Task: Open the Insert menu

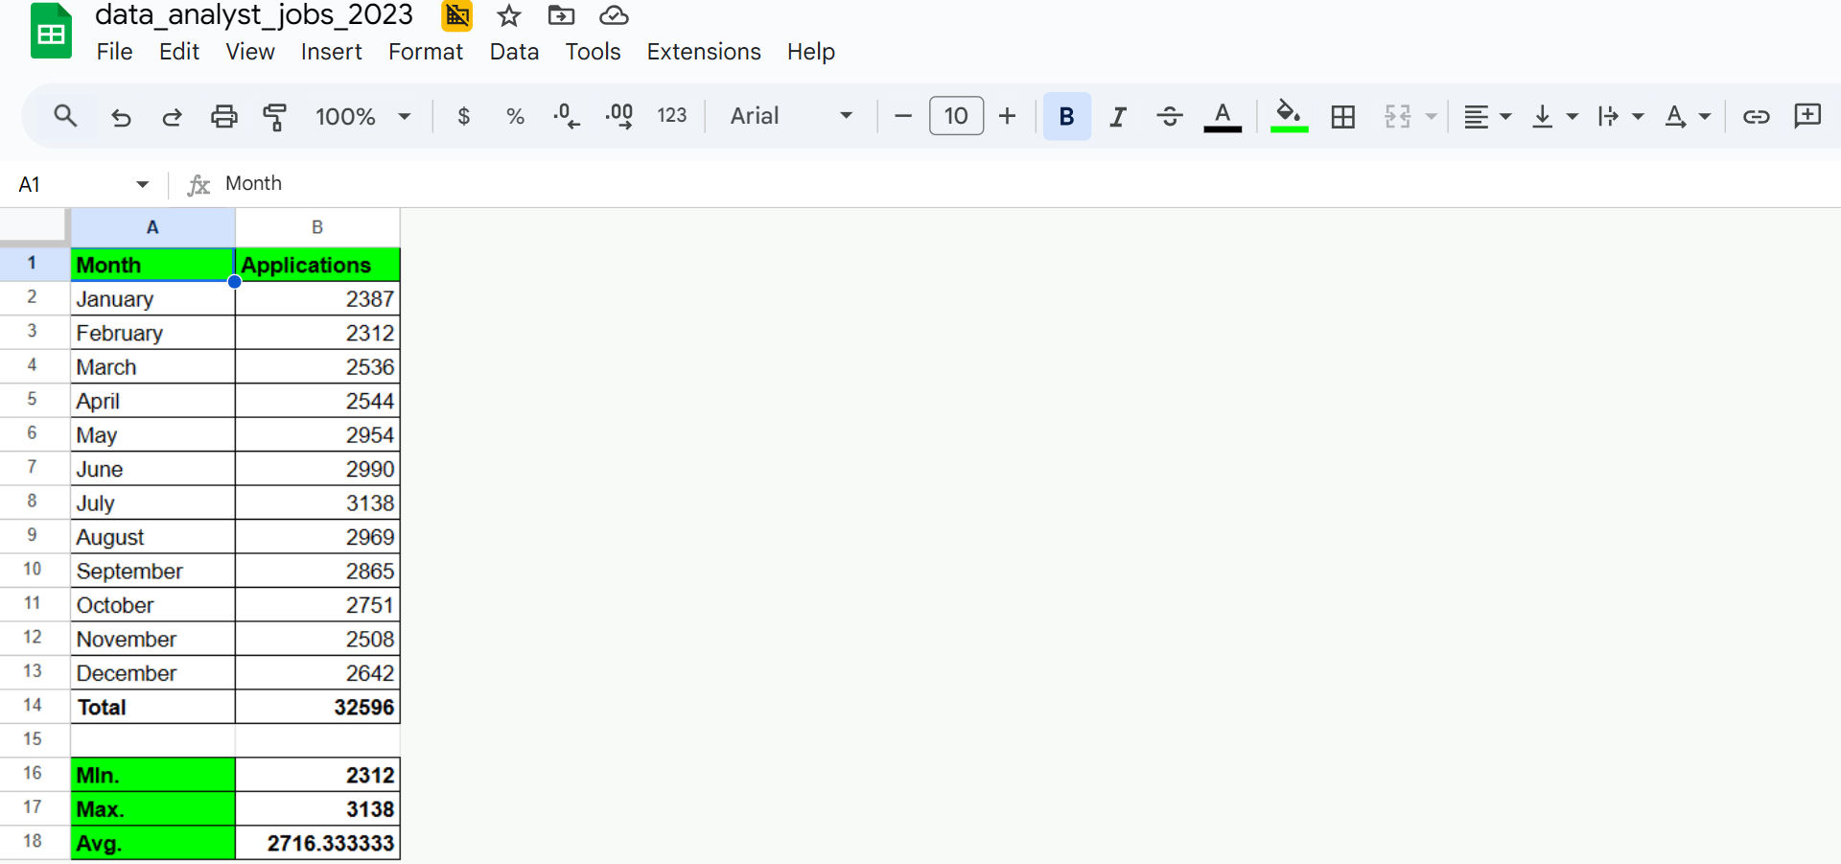Action: point(332,52)
